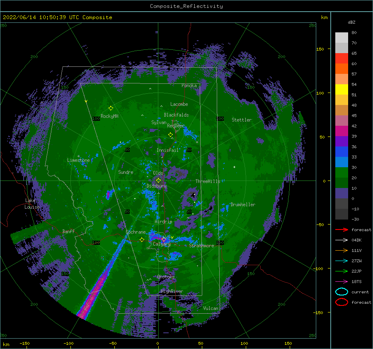Viewport: 373px width, 349px height.
Task: Click the RedDeer city label
Action: [176, 126]
